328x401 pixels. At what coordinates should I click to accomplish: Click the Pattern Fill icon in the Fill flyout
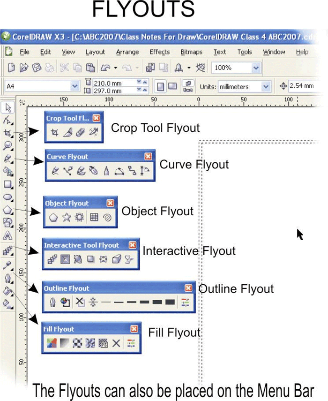tap(77, 343)
